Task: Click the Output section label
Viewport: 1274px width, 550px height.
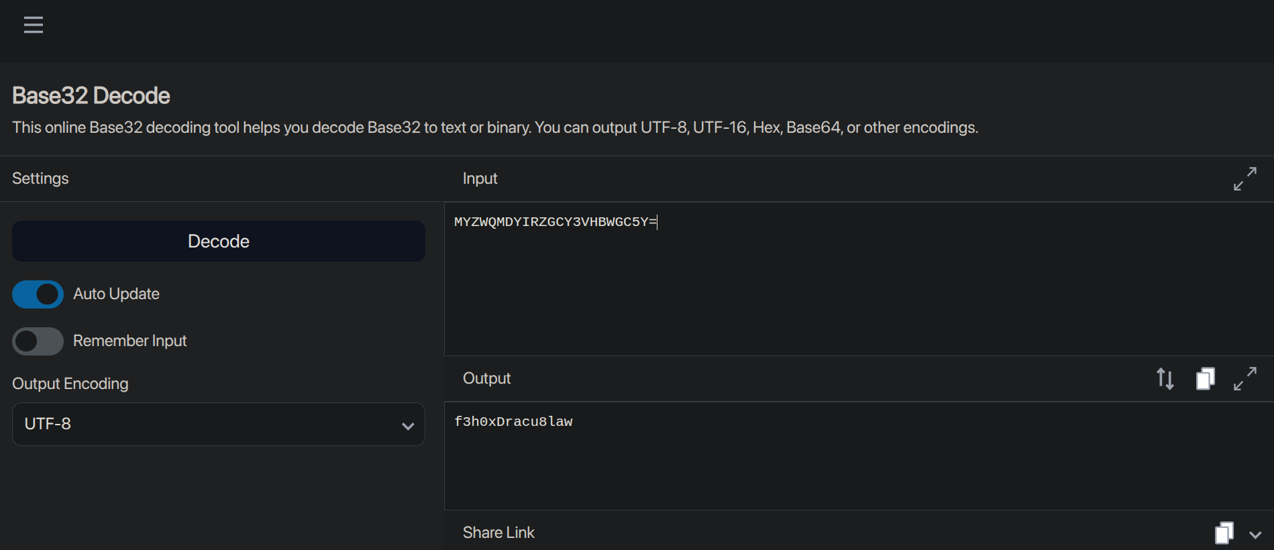Action: [x=486, y=378]
